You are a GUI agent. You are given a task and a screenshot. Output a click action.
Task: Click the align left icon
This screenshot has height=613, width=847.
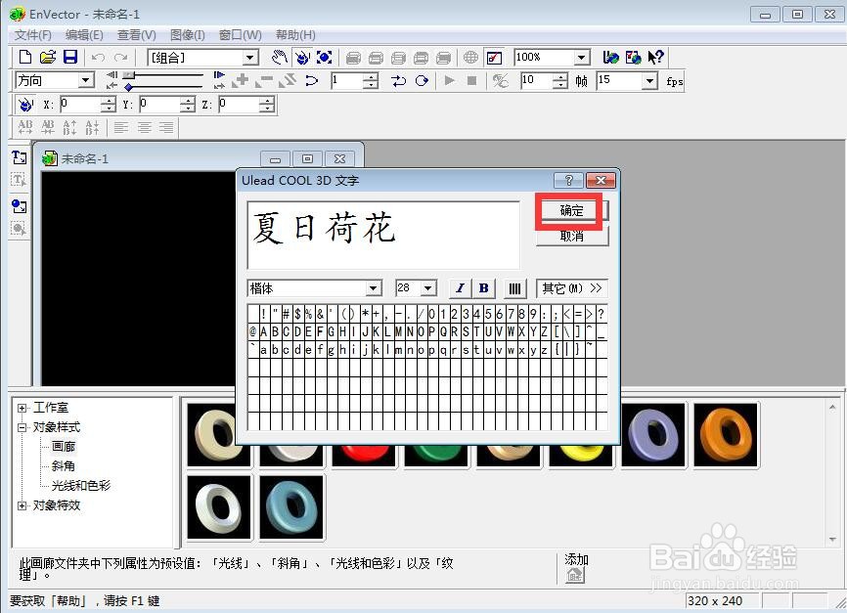121,127
